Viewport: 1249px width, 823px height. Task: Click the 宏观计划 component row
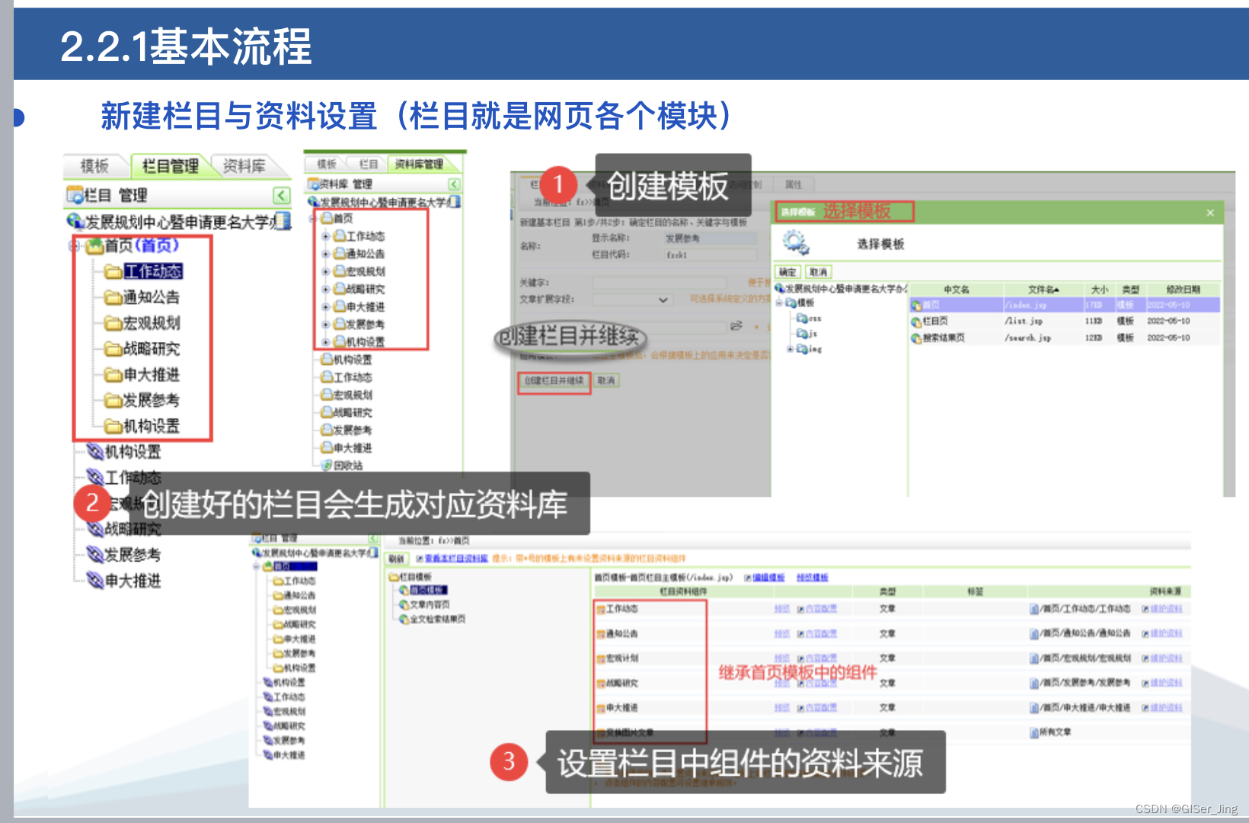coord(891,658)
